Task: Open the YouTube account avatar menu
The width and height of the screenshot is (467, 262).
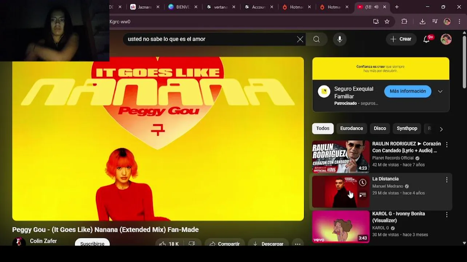Action: click(446, 39)
